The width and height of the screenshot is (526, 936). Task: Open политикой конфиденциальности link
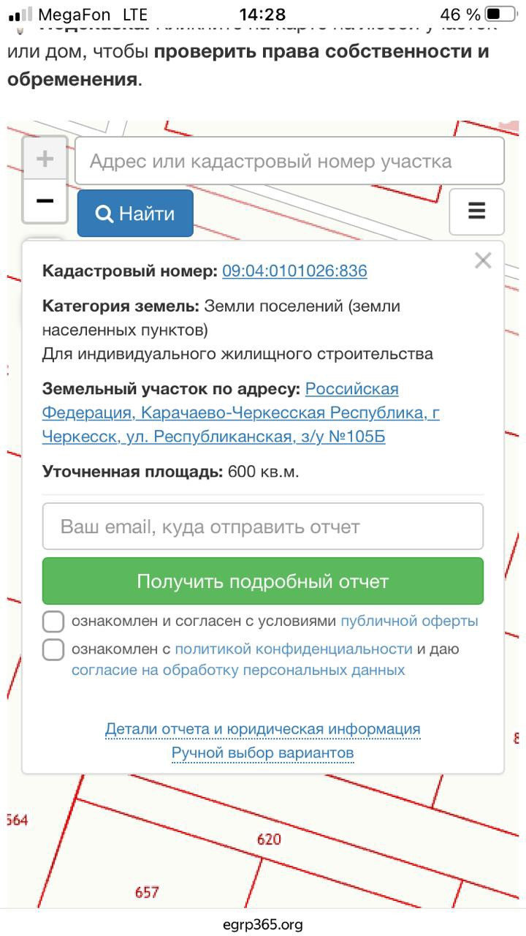294,649
